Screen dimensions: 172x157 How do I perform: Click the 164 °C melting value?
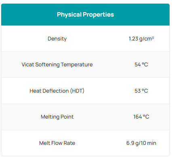pyautogui.click(x=141, y=117)
